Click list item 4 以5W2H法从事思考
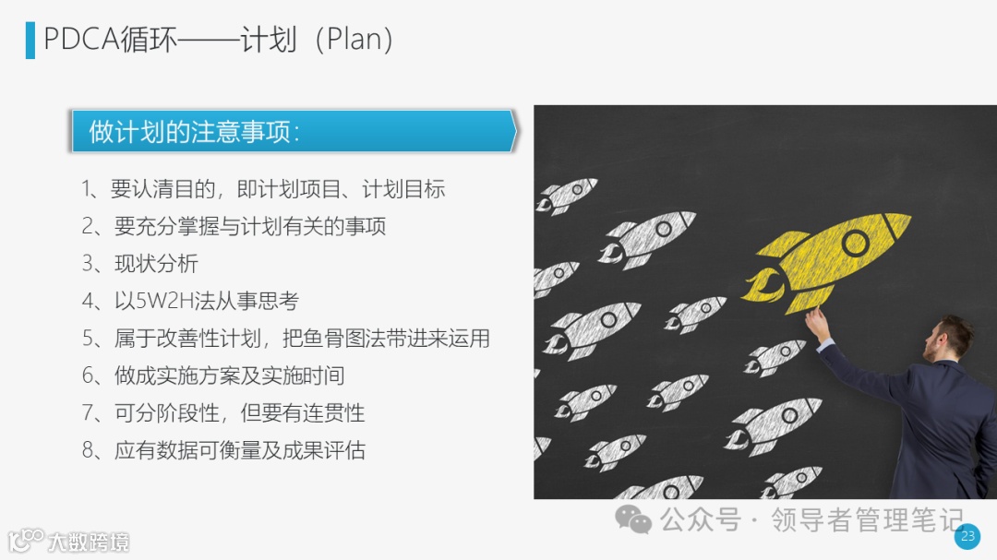 190,301
